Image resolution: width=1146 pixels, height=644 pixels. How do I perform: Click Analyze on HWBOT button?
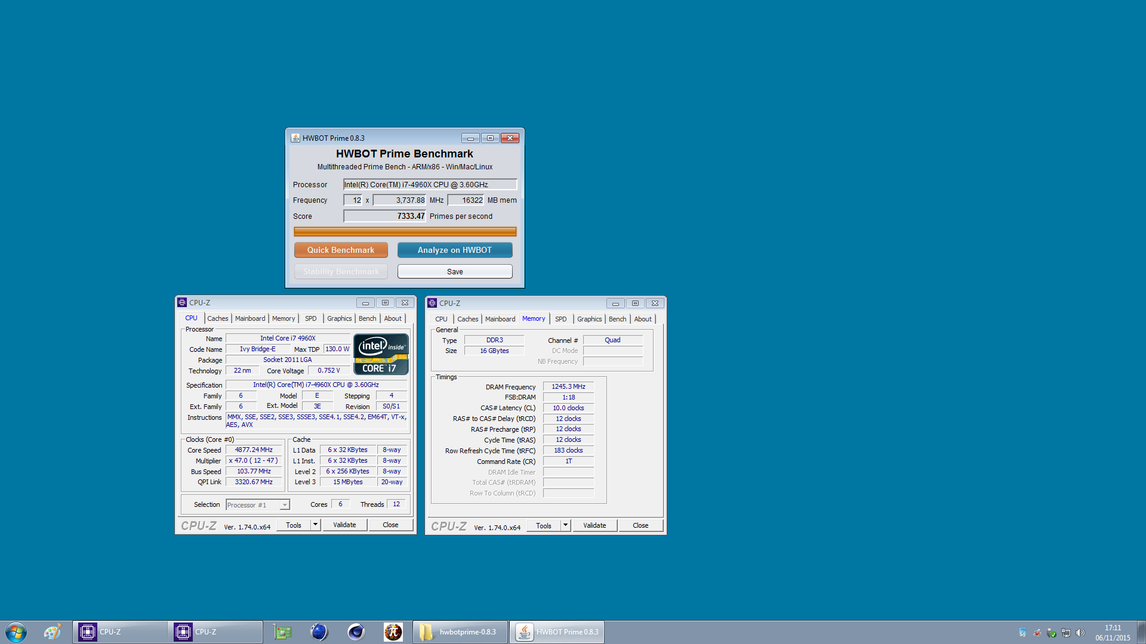pos(455,250)
